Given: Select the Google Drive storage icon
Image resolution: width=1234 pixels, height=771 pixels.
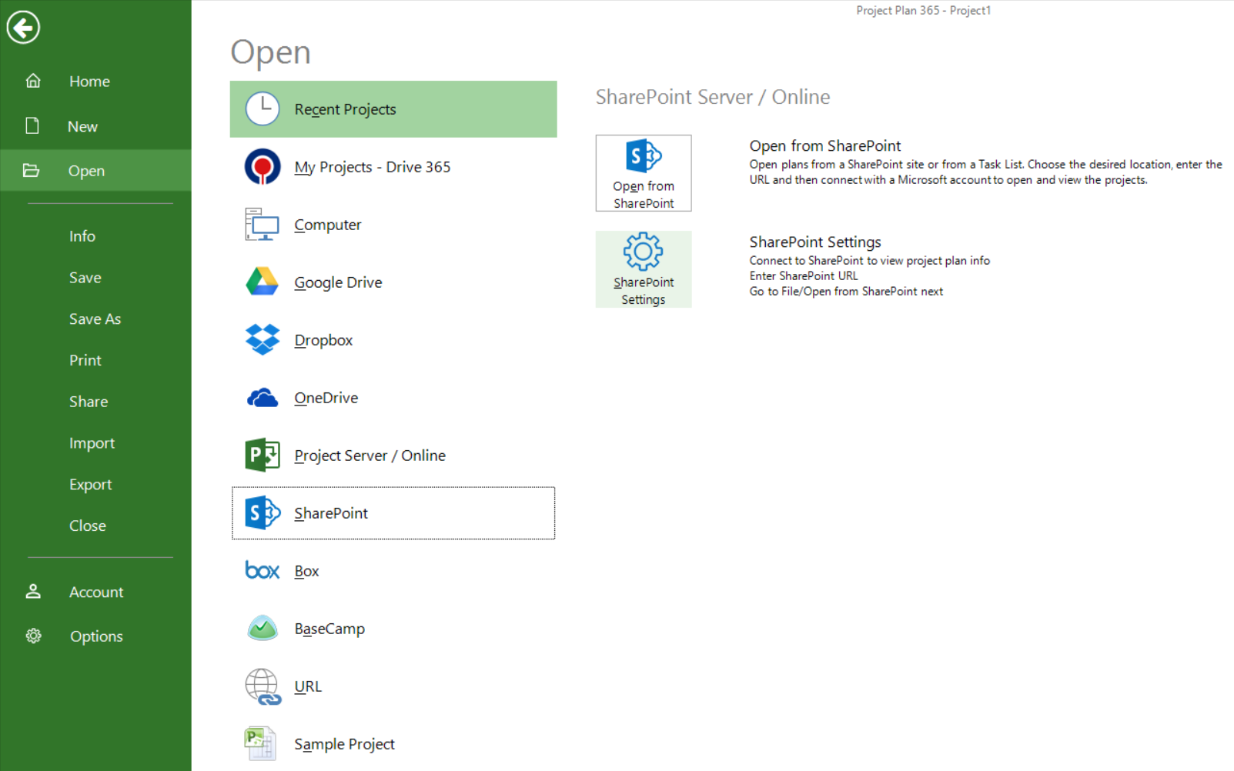Looking at the screenshot, I should [262, 282].
